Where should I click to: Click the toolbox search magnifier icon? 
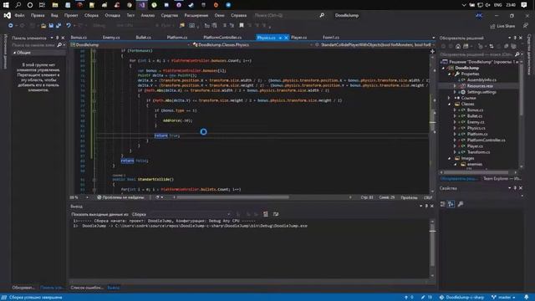(x=59, y=44)
